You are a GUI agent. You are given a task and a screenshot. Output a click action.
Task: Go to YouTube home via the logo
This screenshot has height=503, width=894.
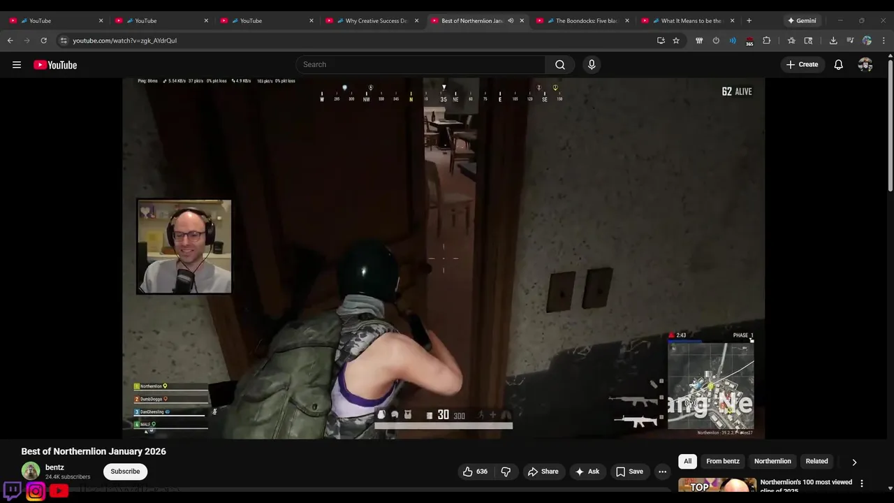(x=55, y=65)
